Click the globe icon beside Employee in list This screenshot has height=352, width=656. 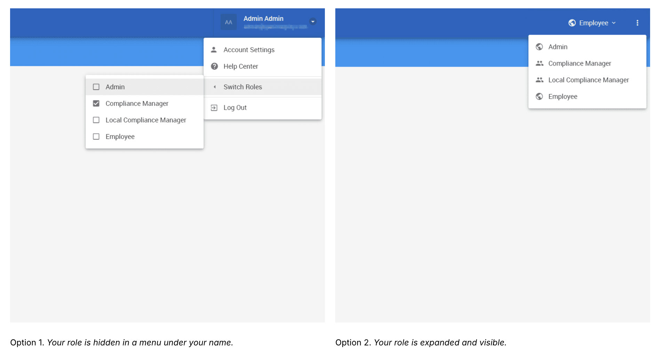click(539, 97)
